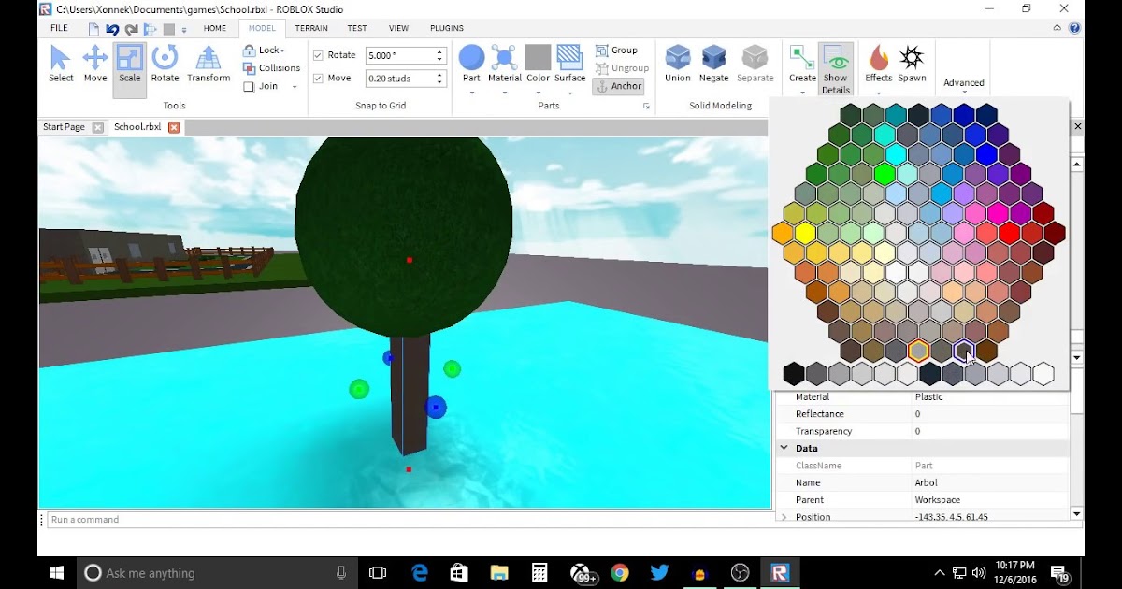This screenshot has height=589, width=1122.
Task: Open Microsoft Edge from the taskbar
Action: click(420, 572)
